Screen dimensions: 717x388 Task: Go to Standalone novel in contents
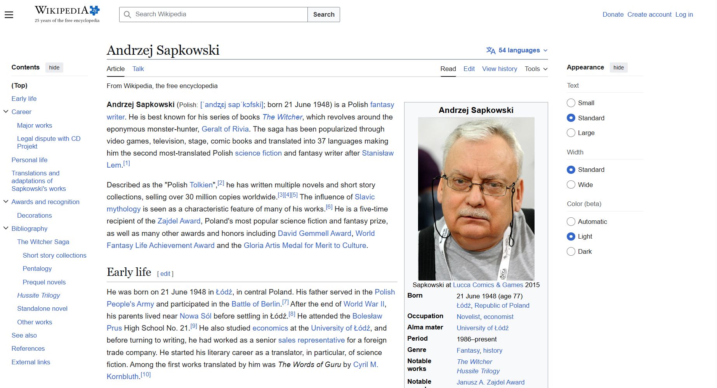click(x=42, y=308)
